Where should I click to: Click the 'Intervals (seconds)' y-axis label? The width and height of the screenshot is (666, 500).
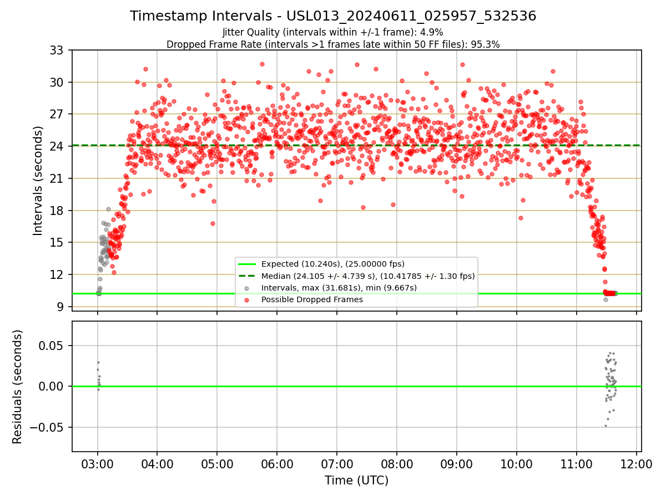click(x=38, y=181)
